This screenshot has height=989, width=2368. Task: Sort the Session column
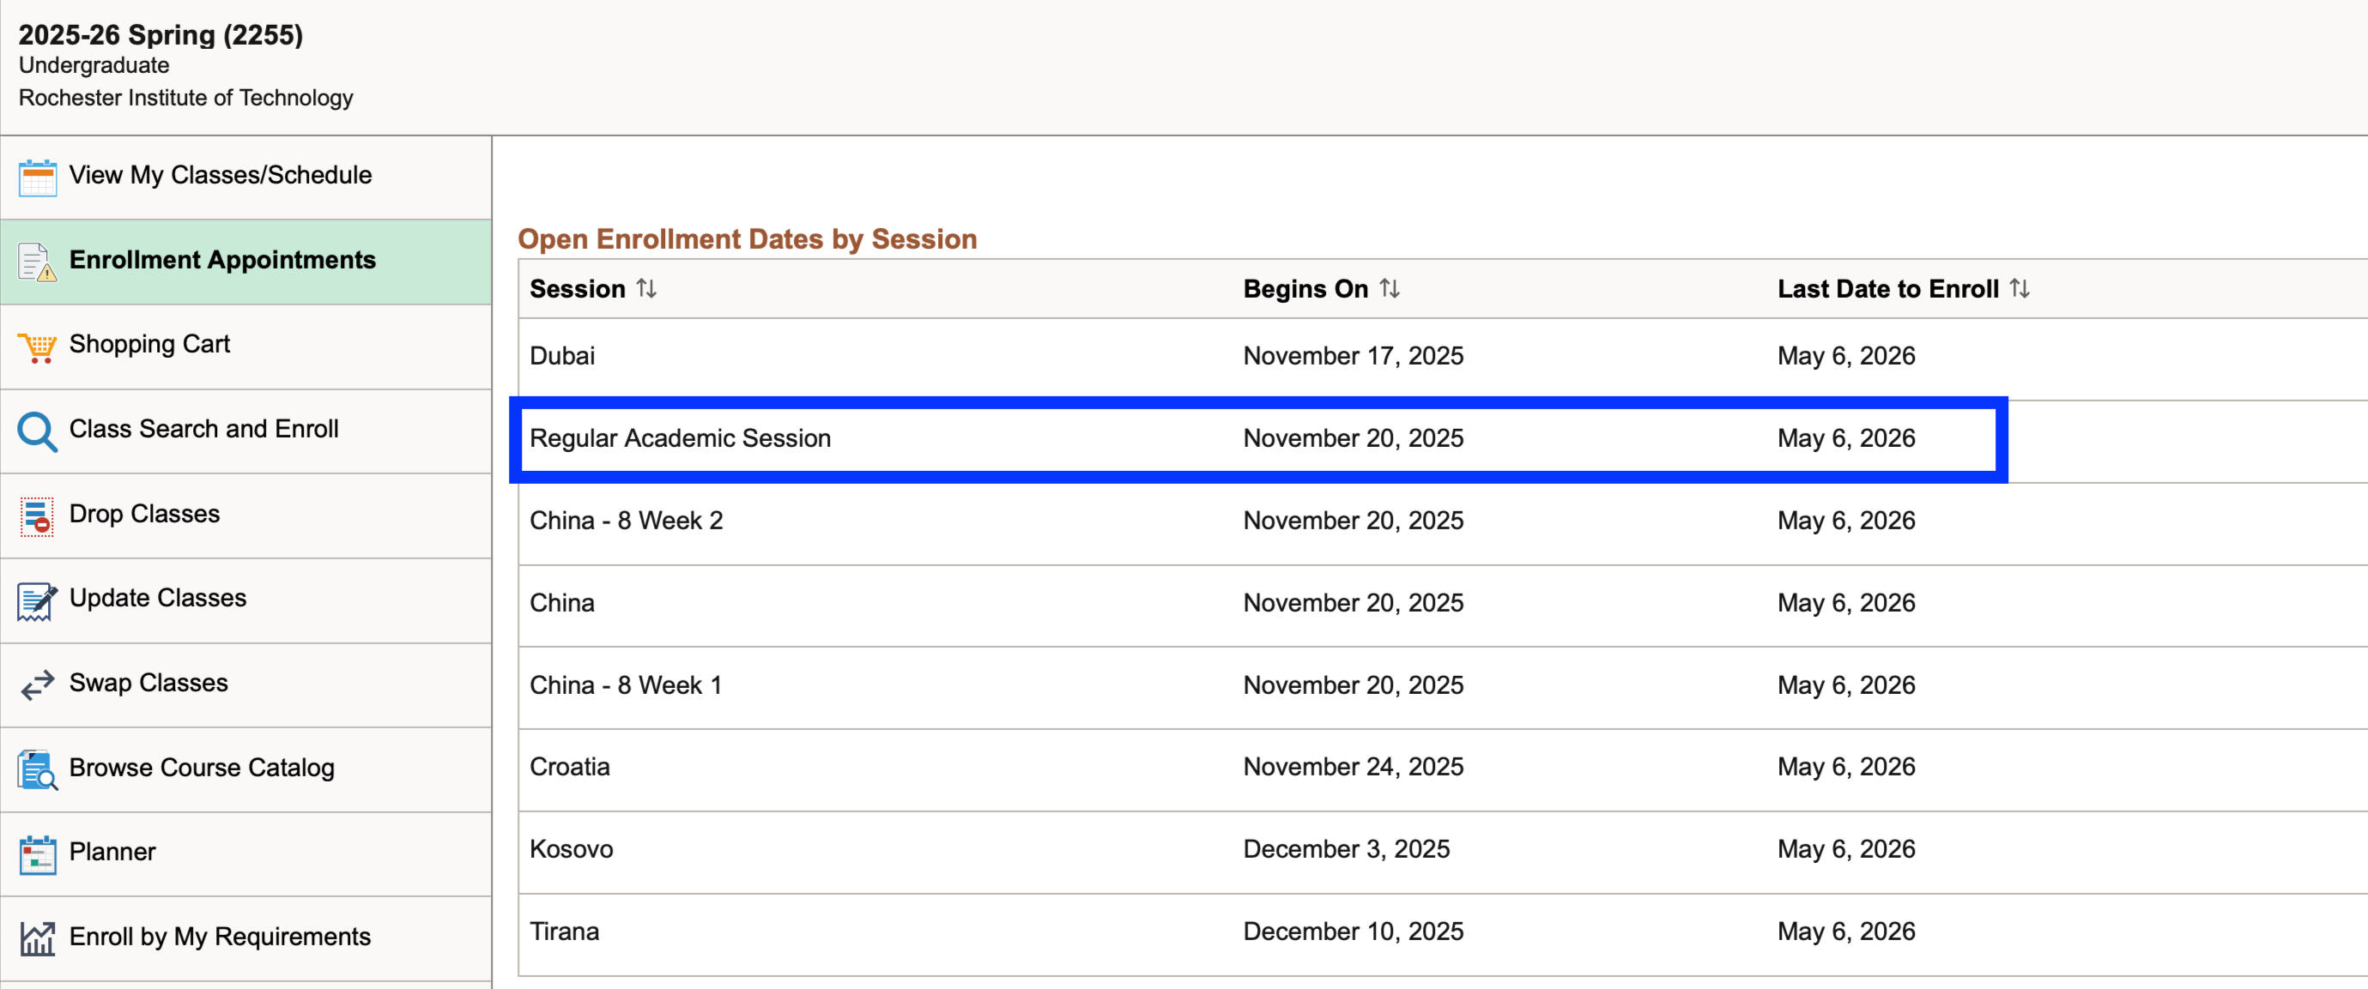tap(649, 288)
